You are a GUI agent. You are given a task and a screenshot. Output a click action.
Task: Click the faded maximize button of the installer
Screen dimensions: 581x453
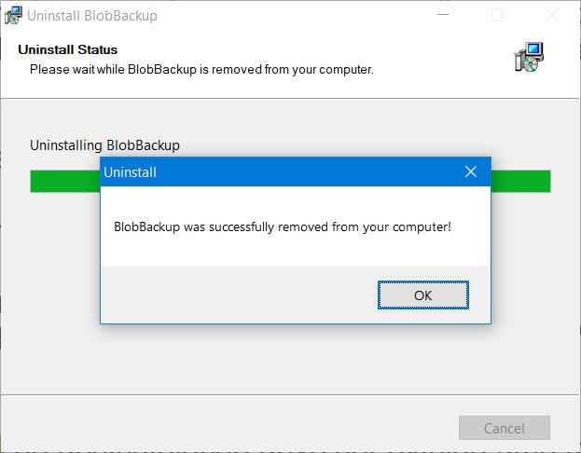point(497,16)
